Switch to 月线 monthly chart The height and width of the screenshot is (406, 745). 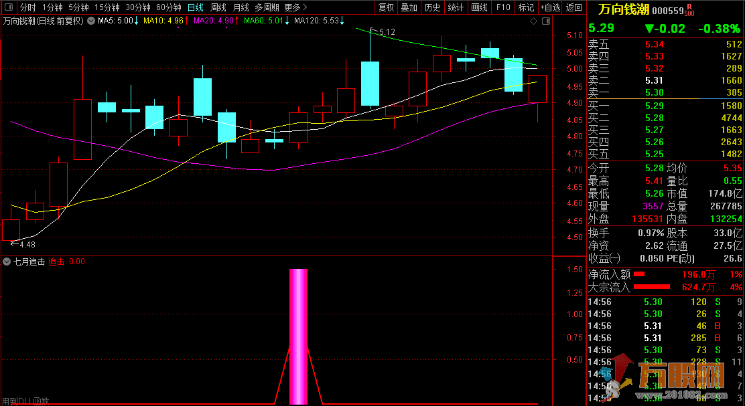[x=241, y=7]
